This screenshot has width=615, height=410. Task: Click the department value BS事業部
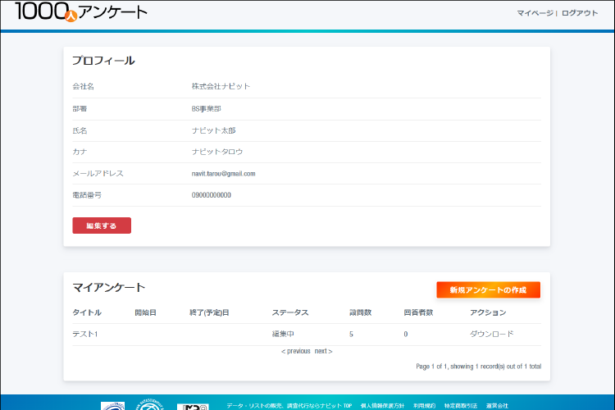(x=207, y=109)
